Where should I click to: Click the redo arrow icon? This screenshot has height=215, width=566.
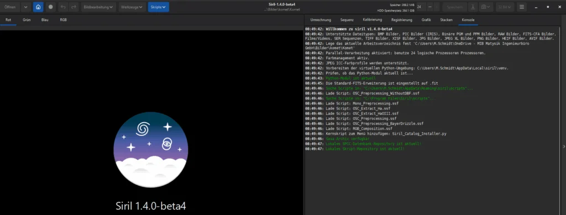74,7
